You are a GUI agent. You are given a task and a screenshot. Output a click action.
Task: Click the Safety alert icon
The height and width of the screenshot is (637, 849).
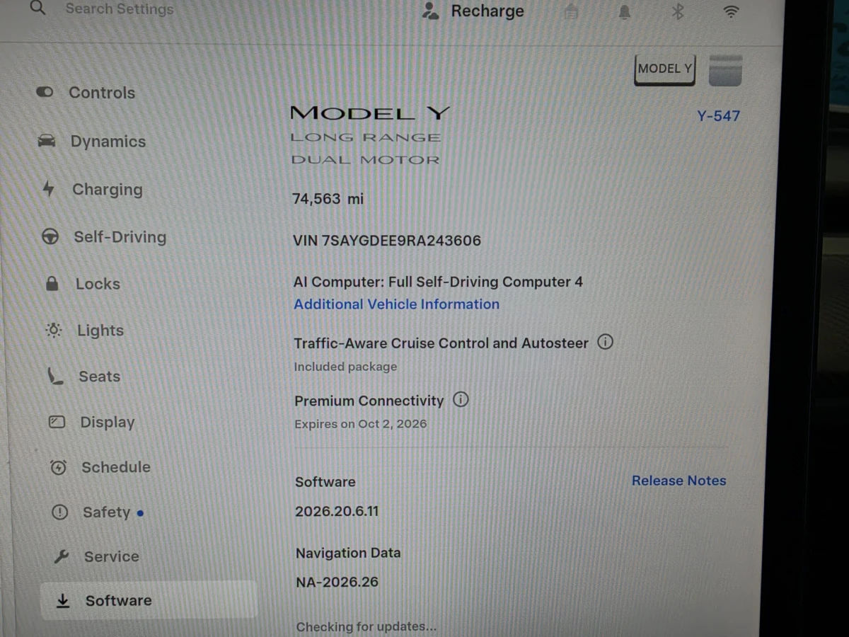[59, 512]
